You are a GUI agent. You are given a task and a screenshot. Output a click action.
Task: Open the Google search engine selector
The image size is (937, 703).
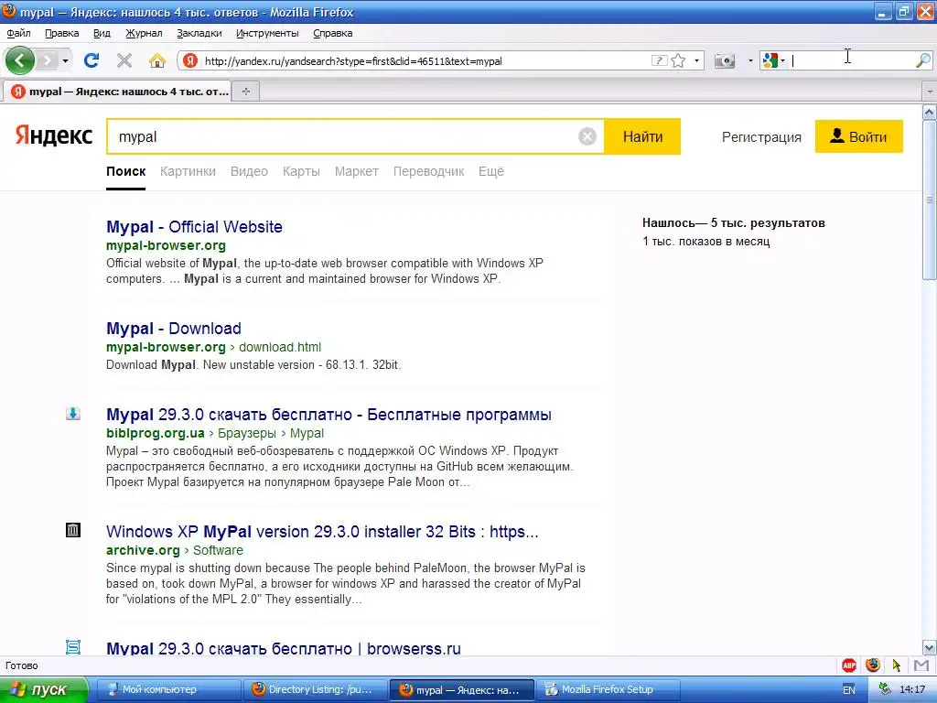coord(773,60)
